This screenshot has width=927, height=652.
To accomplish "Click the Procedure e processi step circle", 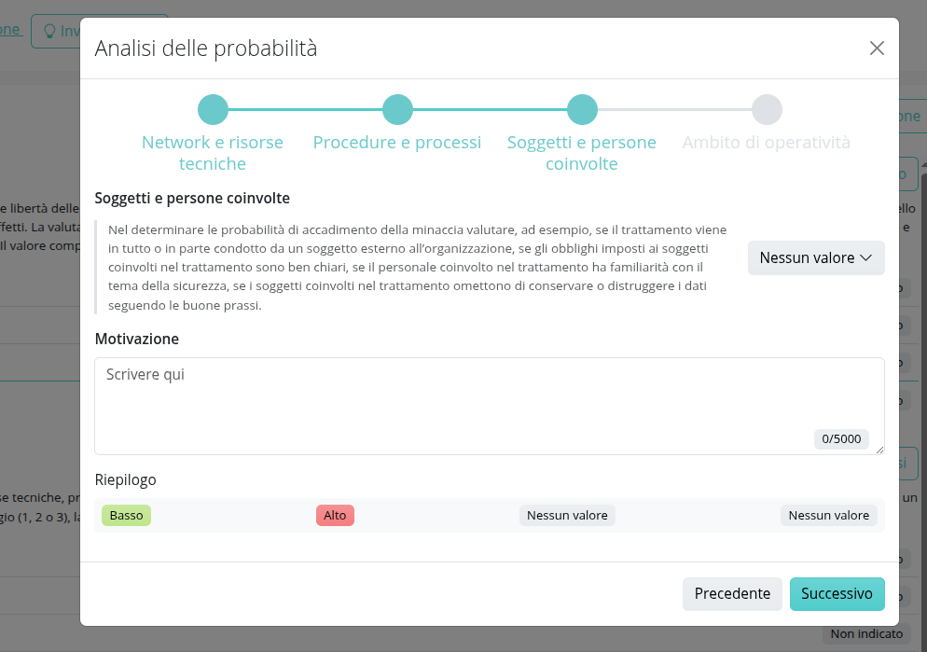I will [397, 109].
